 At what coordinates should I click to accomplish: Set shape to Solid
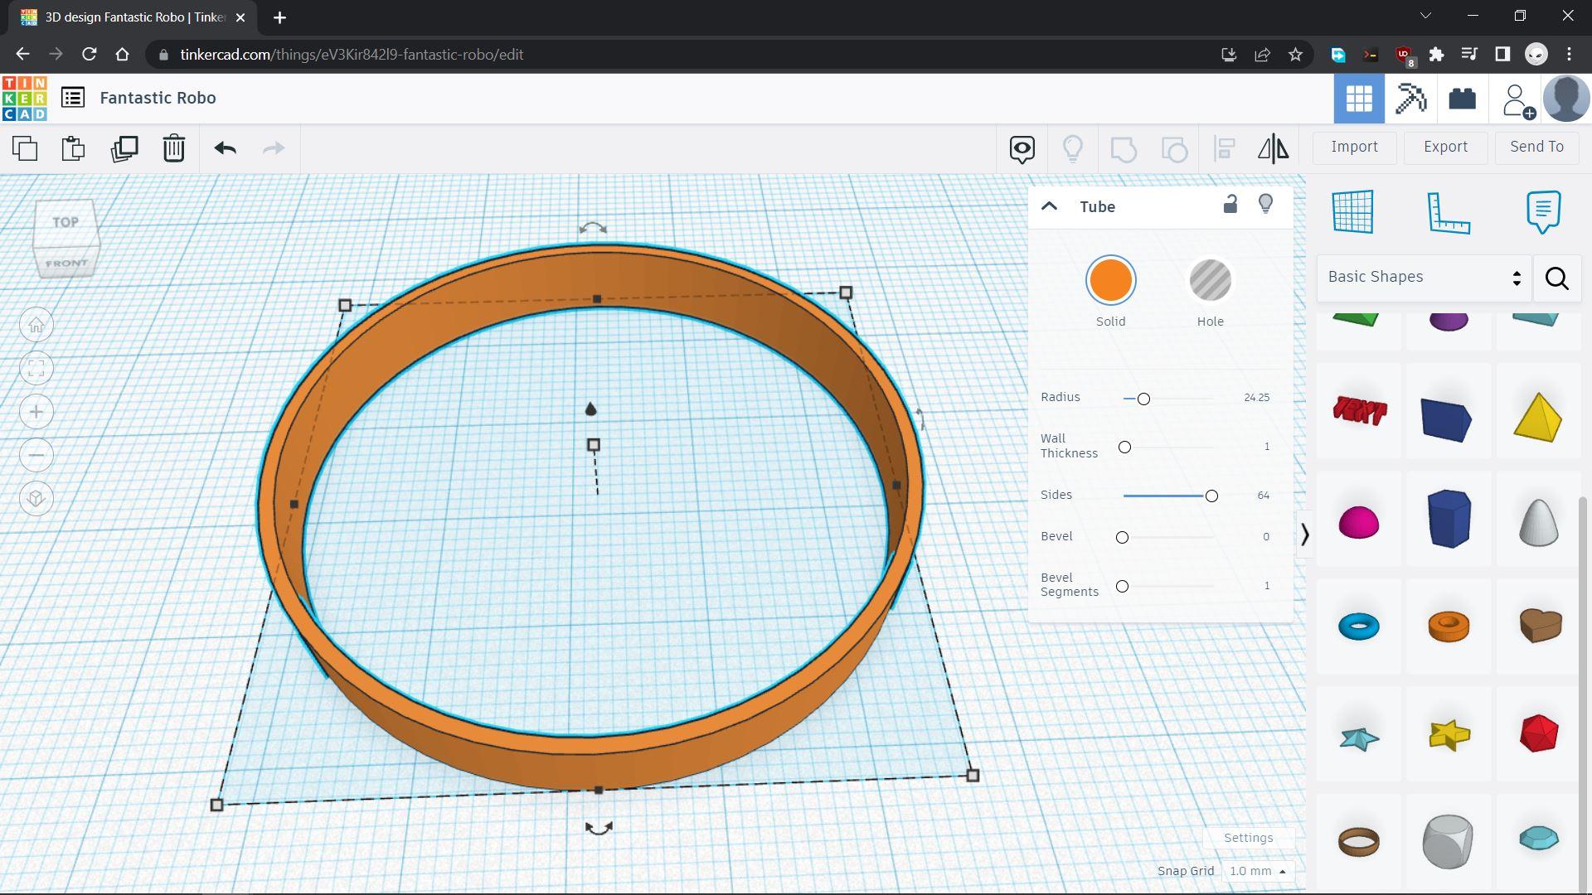[x=1110, y=281]
